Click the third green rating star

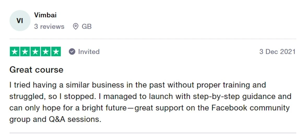coord(35,52)
